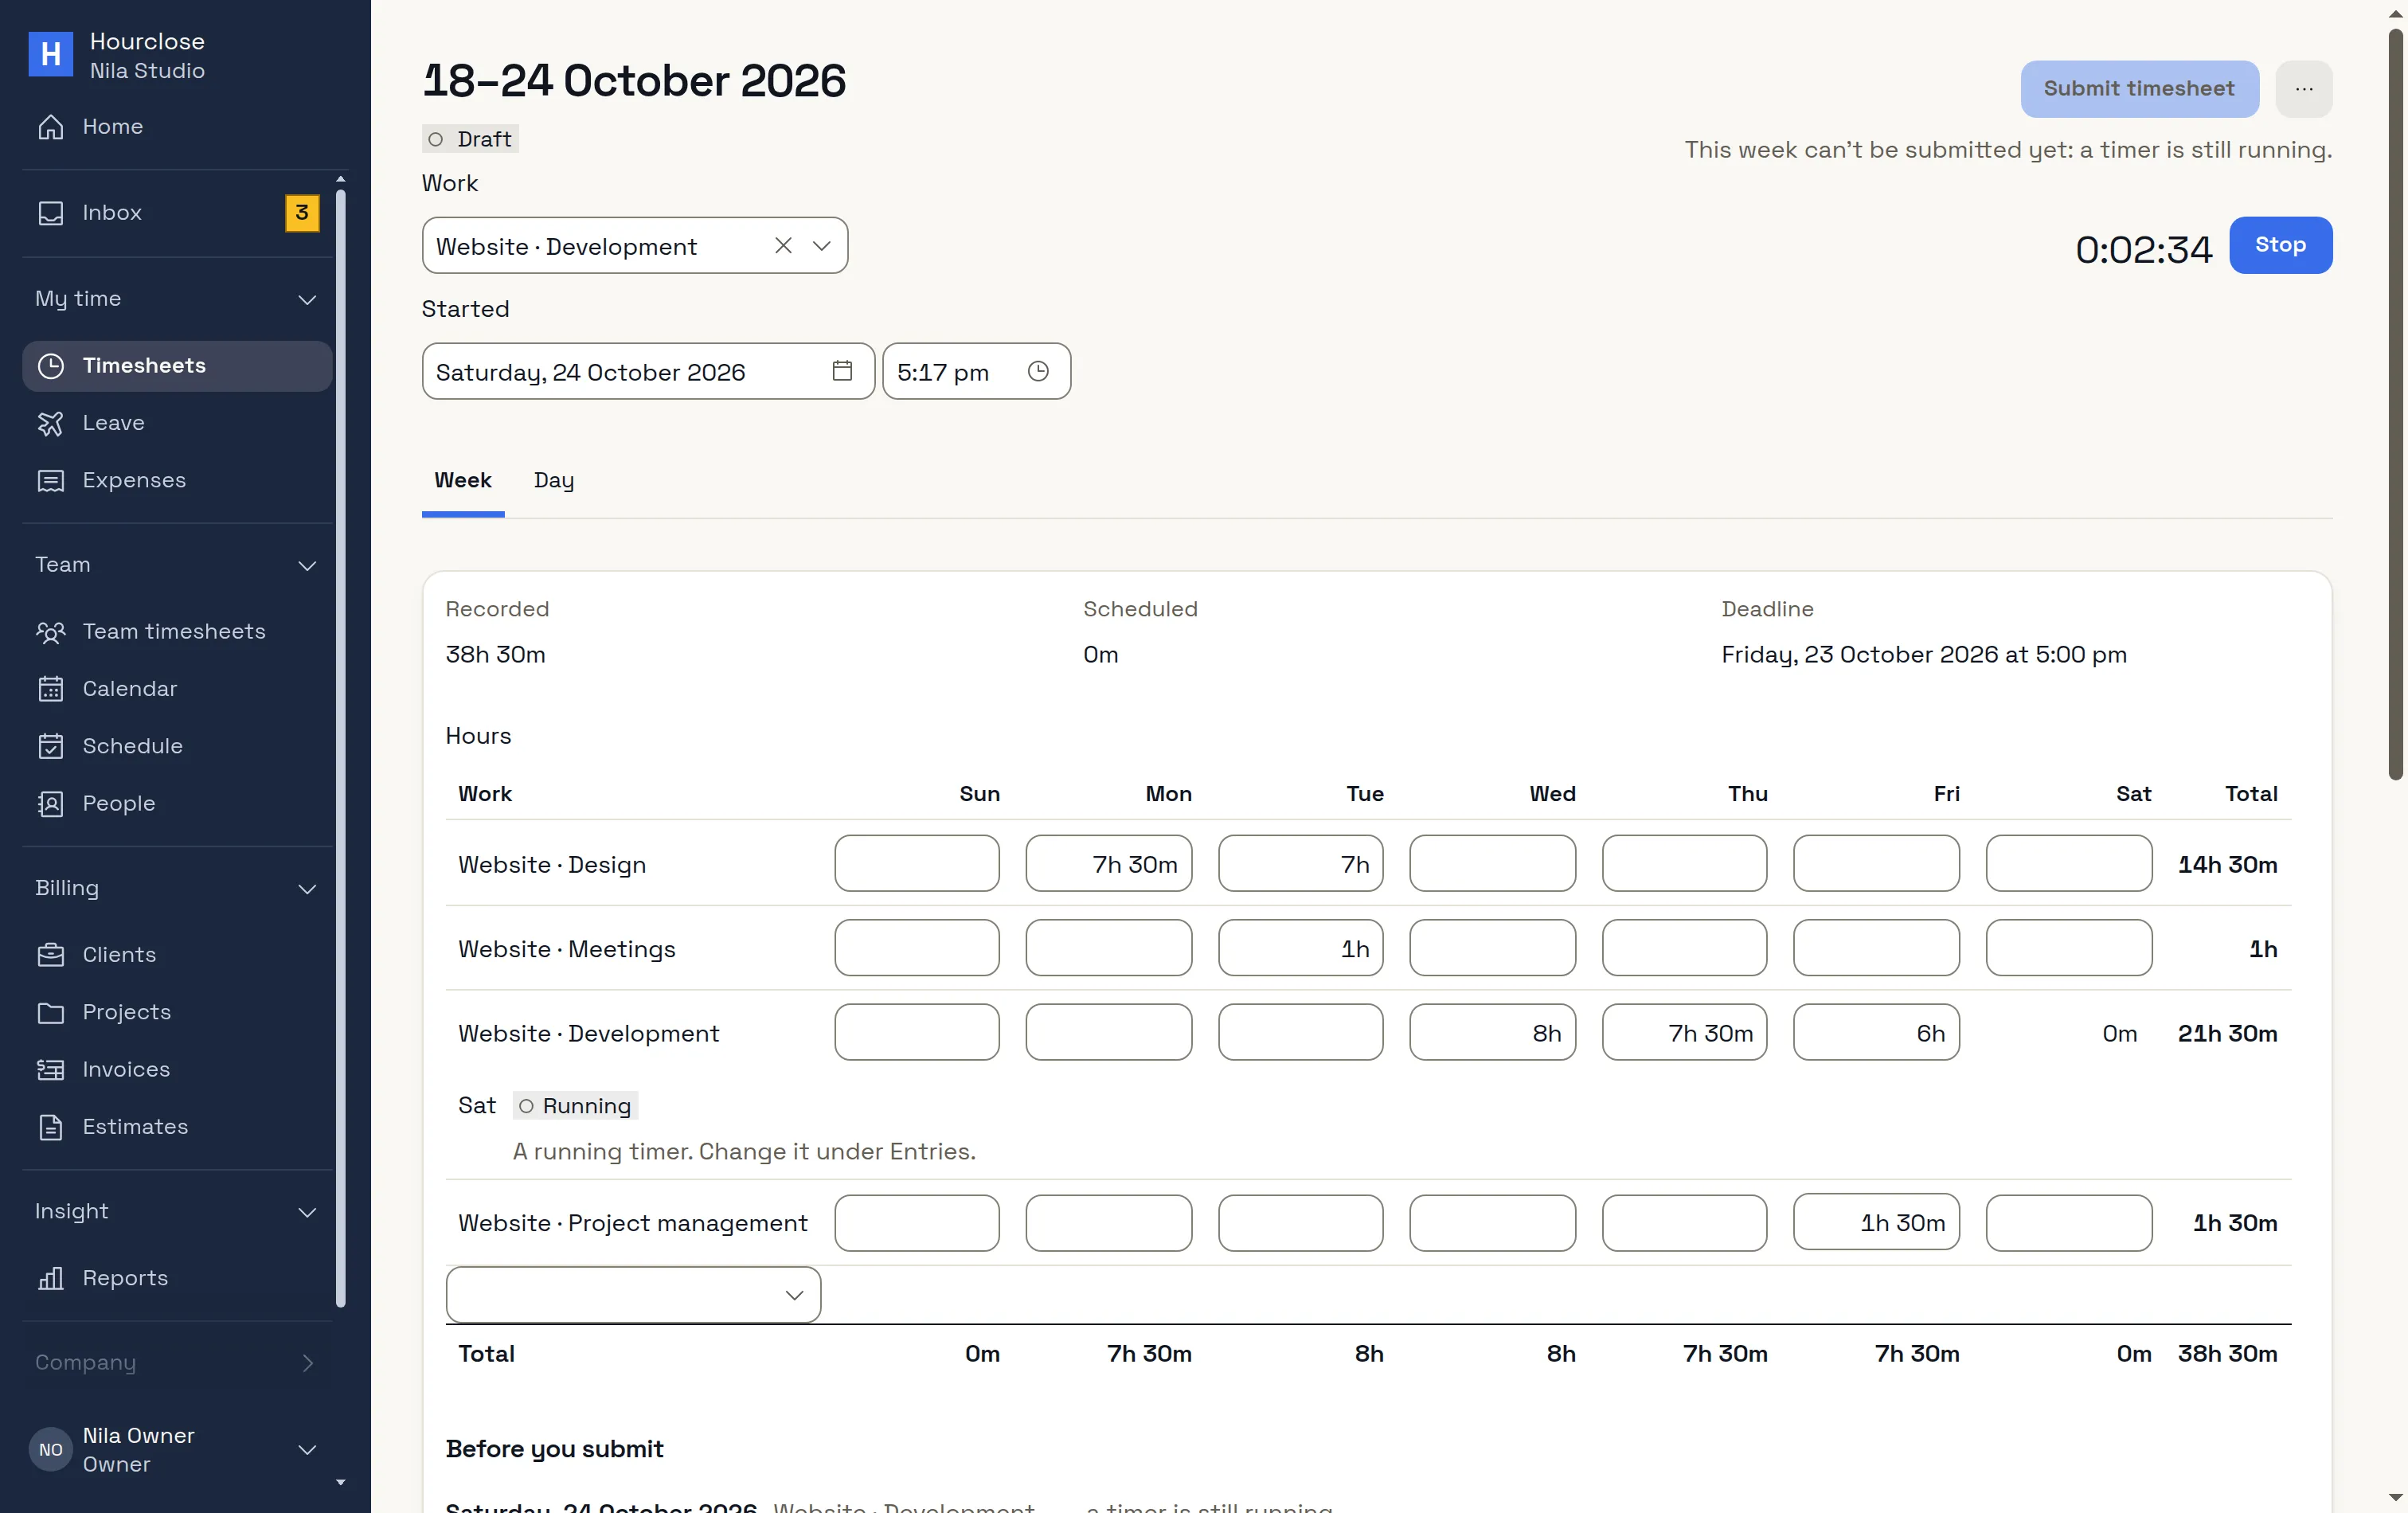Edit Website · Design Monday hours field

click(x=1108, y=864)
